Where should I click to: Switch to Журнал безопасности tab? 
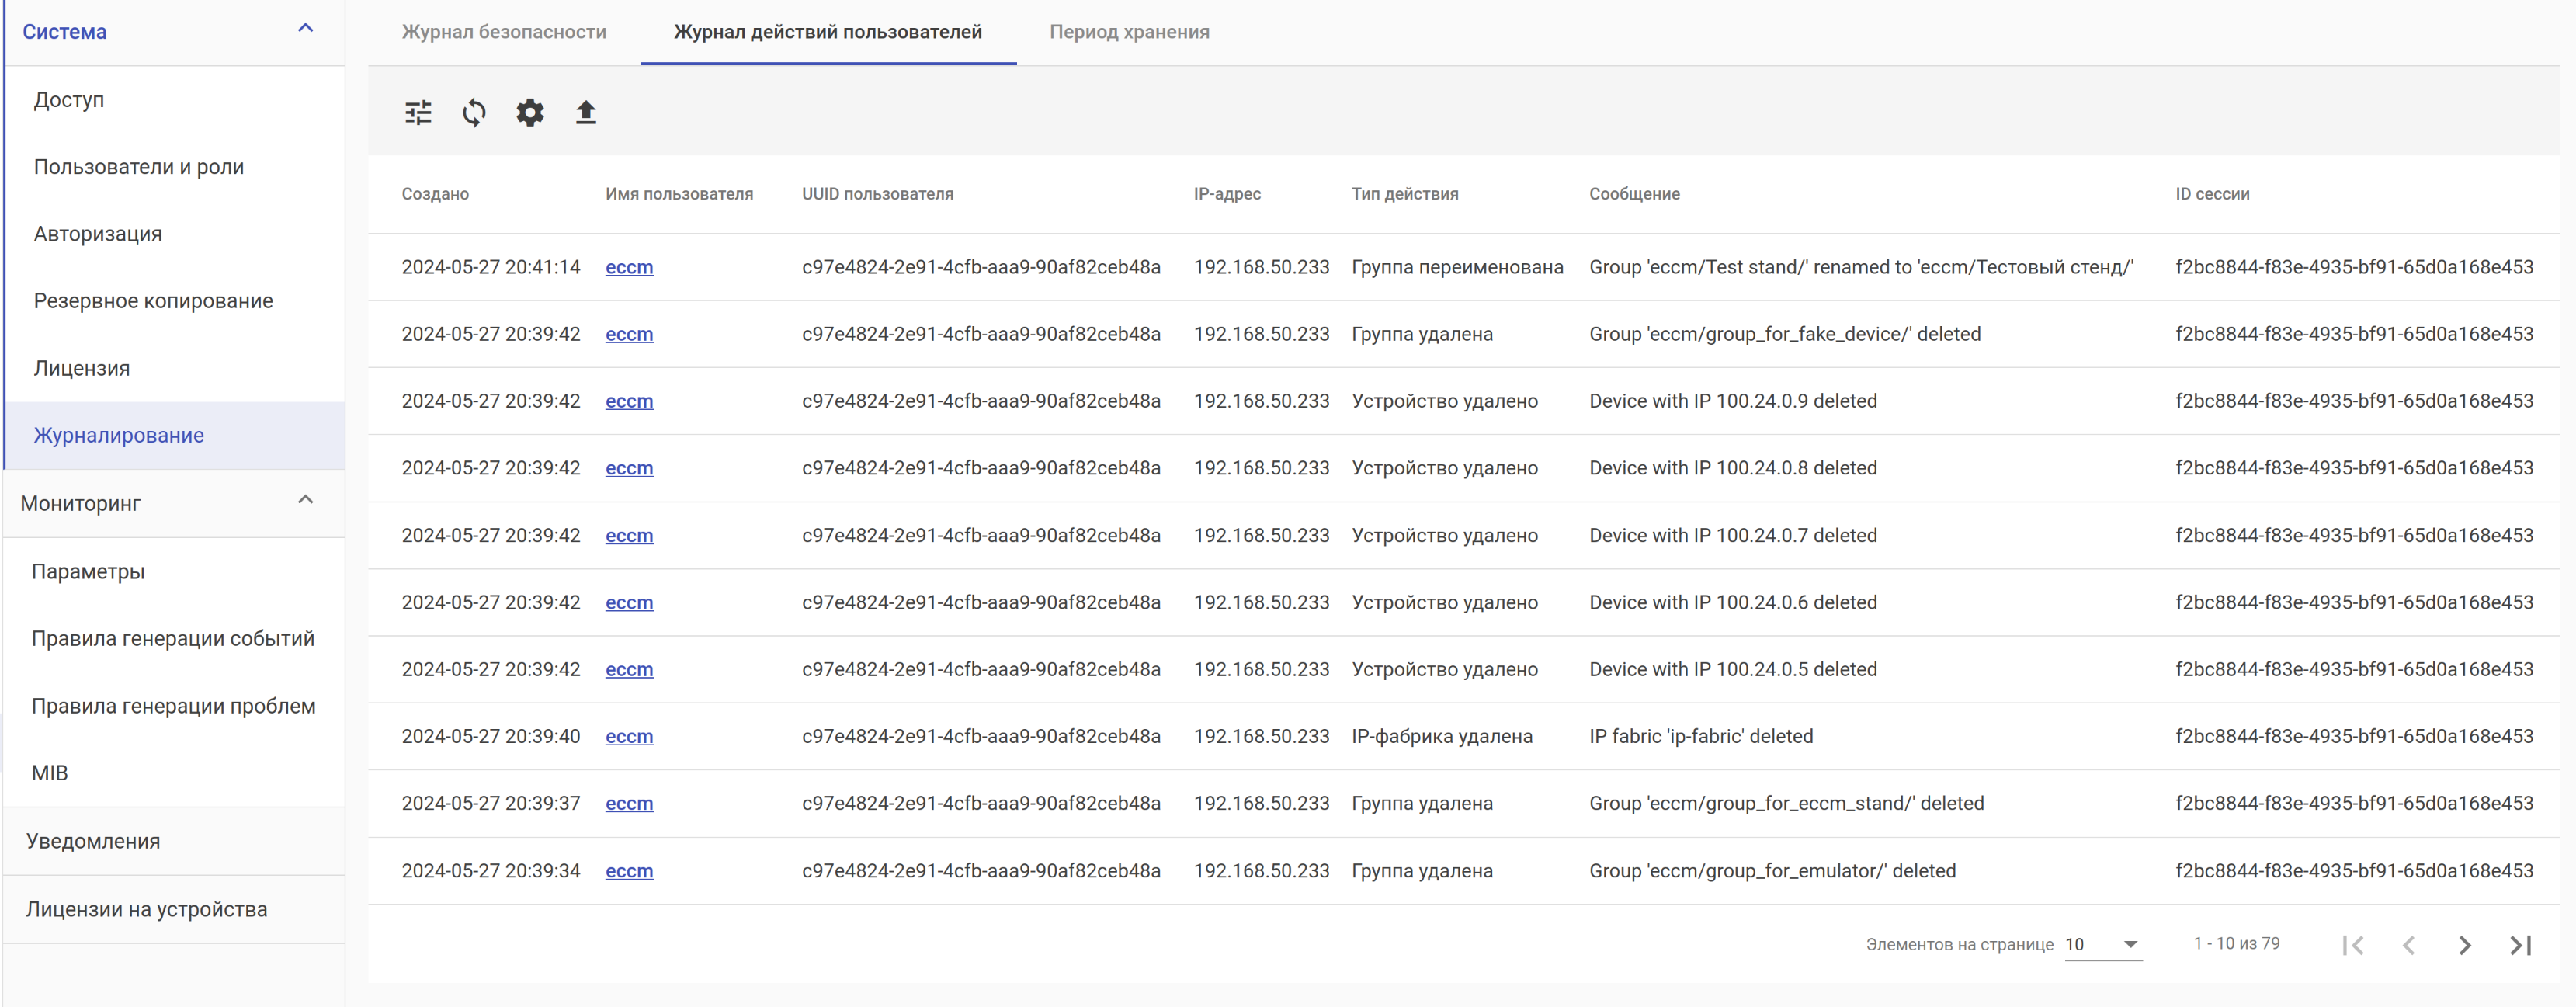point(504,32)
